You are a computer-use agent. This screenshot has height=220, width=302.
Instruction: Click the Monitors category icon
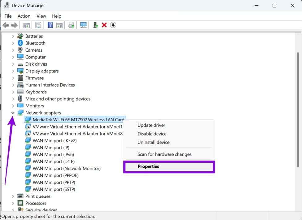click(20, 106)
